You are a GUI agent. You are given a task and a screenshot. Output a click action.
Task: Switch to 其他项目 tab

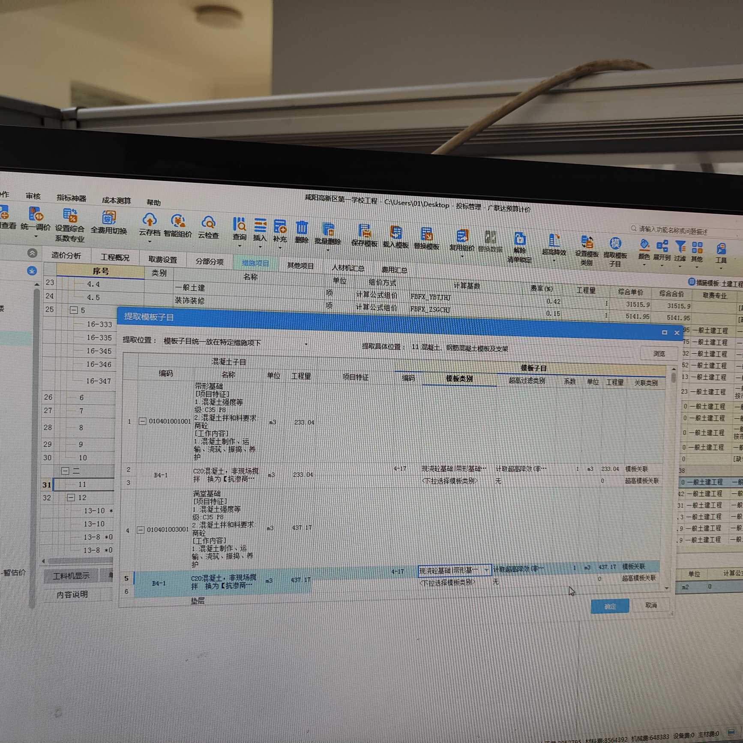coord(300,265)
